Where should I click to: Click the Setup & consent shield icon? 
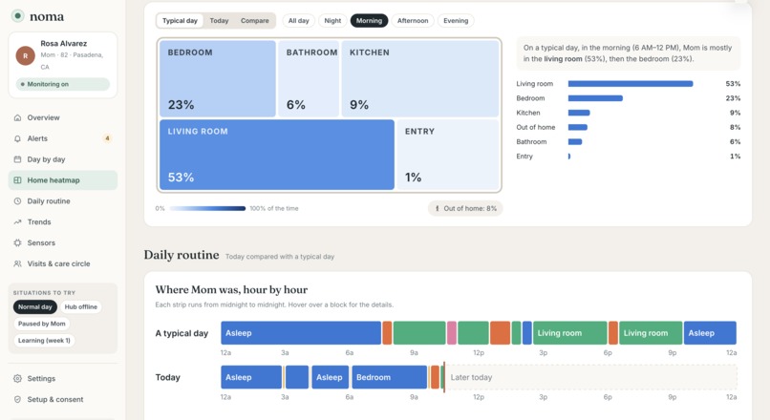tap(18, 399)
